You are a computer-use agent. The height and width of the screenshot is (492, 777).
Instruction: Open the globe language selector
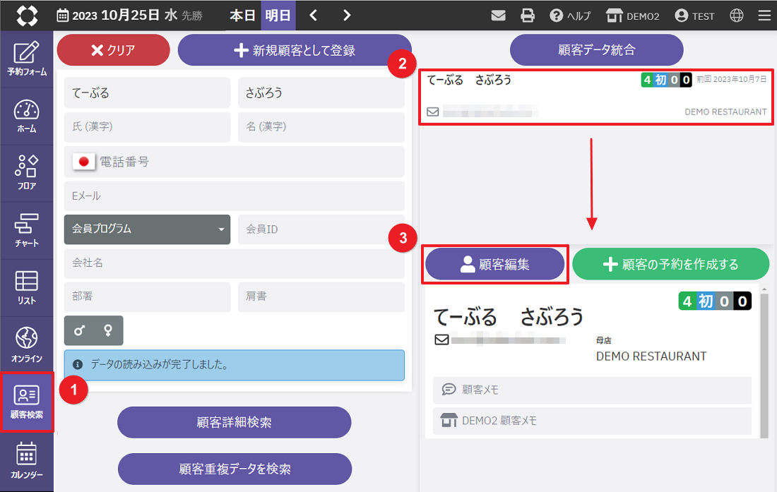(737, 16)
